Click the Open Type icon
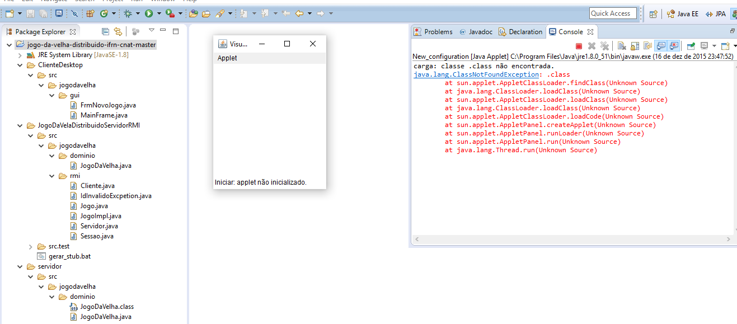 tap(193, 13)
